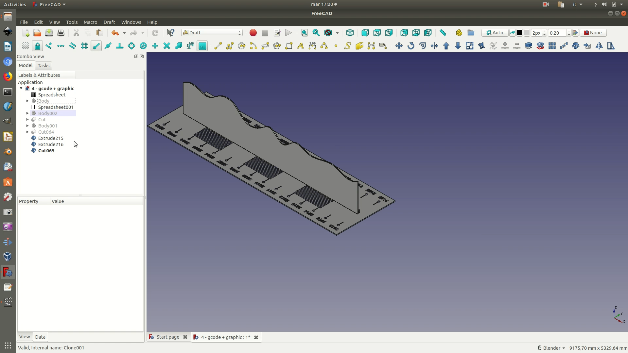Viewport: 628px width, 353px height.
Task: Toggle snap to intersection
Action: (167, 46)
